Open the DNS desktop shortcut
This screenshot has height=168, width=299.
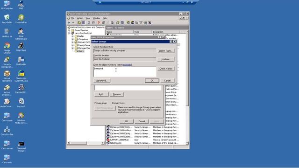pos(21,5)
